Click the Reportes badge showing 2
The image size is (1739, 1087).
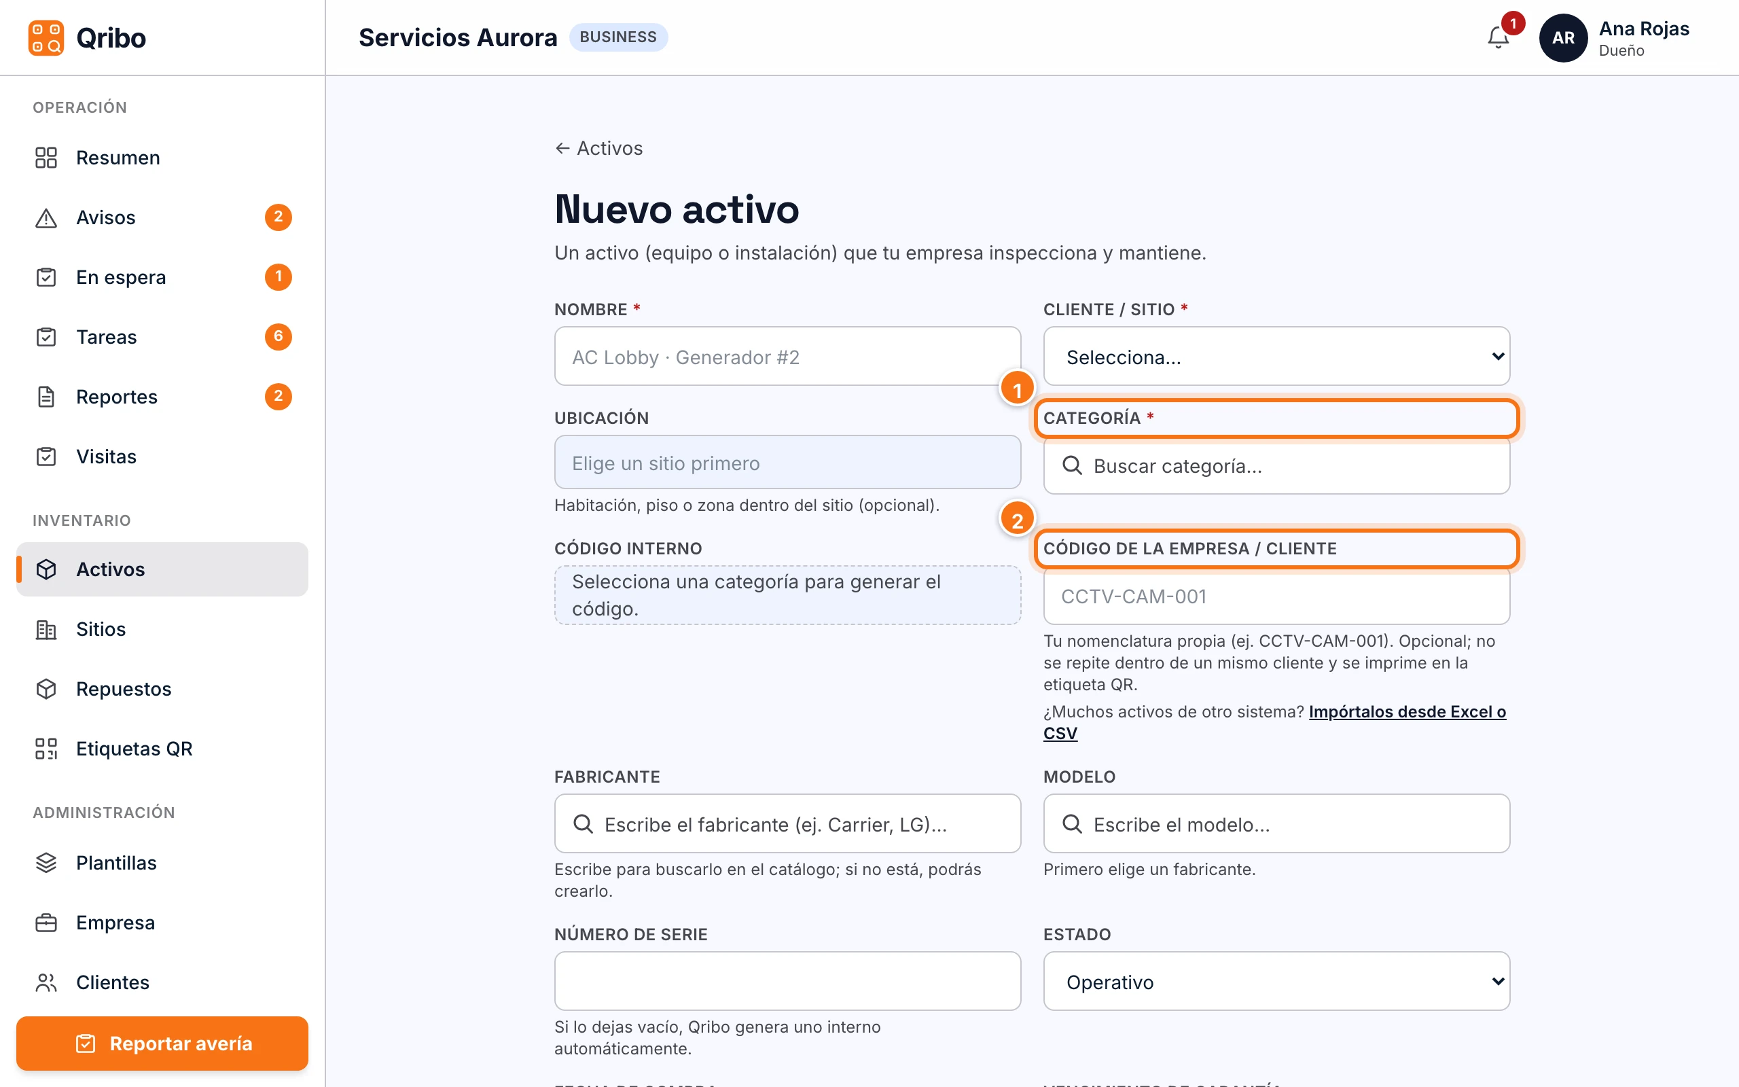point(278,396)
